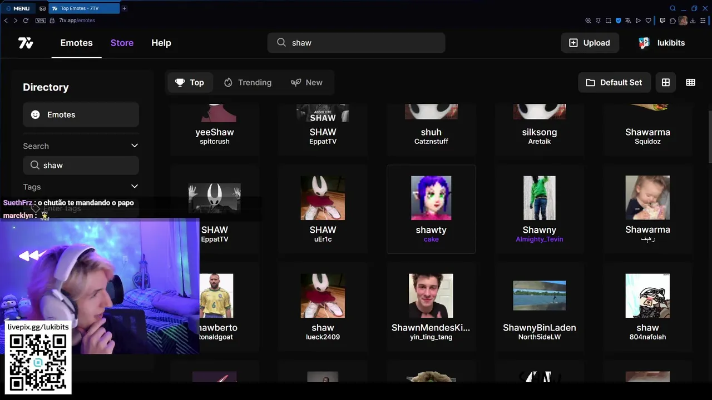Open the Store navigation tab

(122, 43)
